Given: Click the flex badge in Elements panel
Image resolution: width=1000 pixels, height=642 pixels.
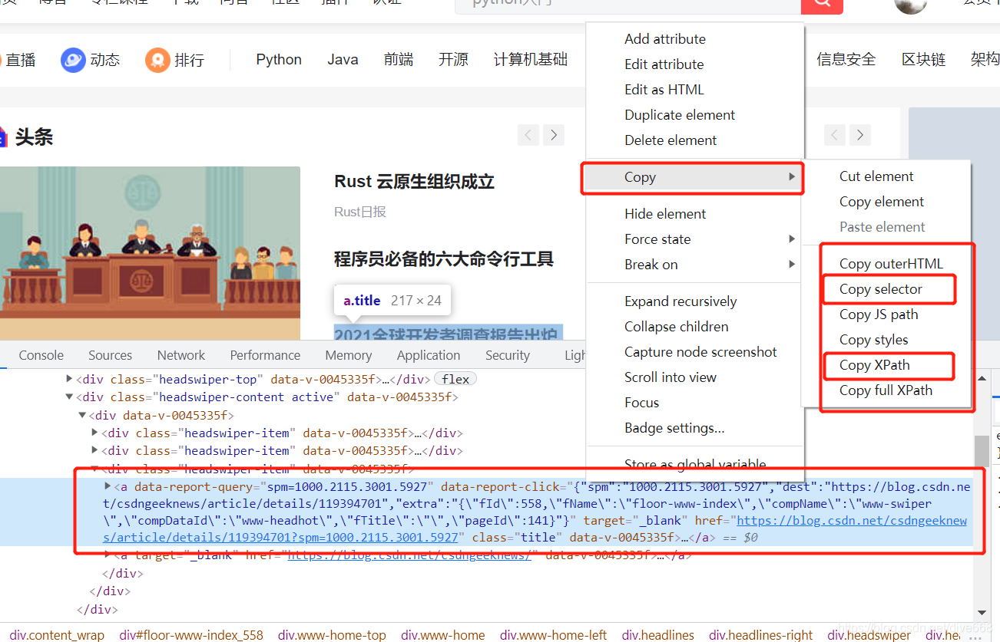Looking at the screenshot, I should pyautogui.click(x=455, y=379).
